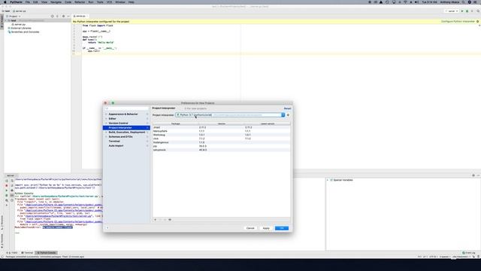The height and width of the screenshot is (271, 481).
Task: Select the Werkzeug package row
Action: [222, 135]
